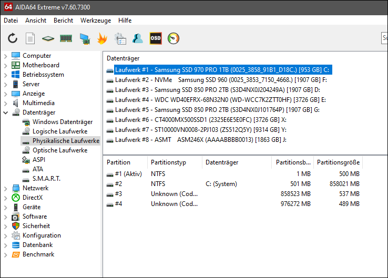Click the shield icon beside Sicherheit

[16, 226]
